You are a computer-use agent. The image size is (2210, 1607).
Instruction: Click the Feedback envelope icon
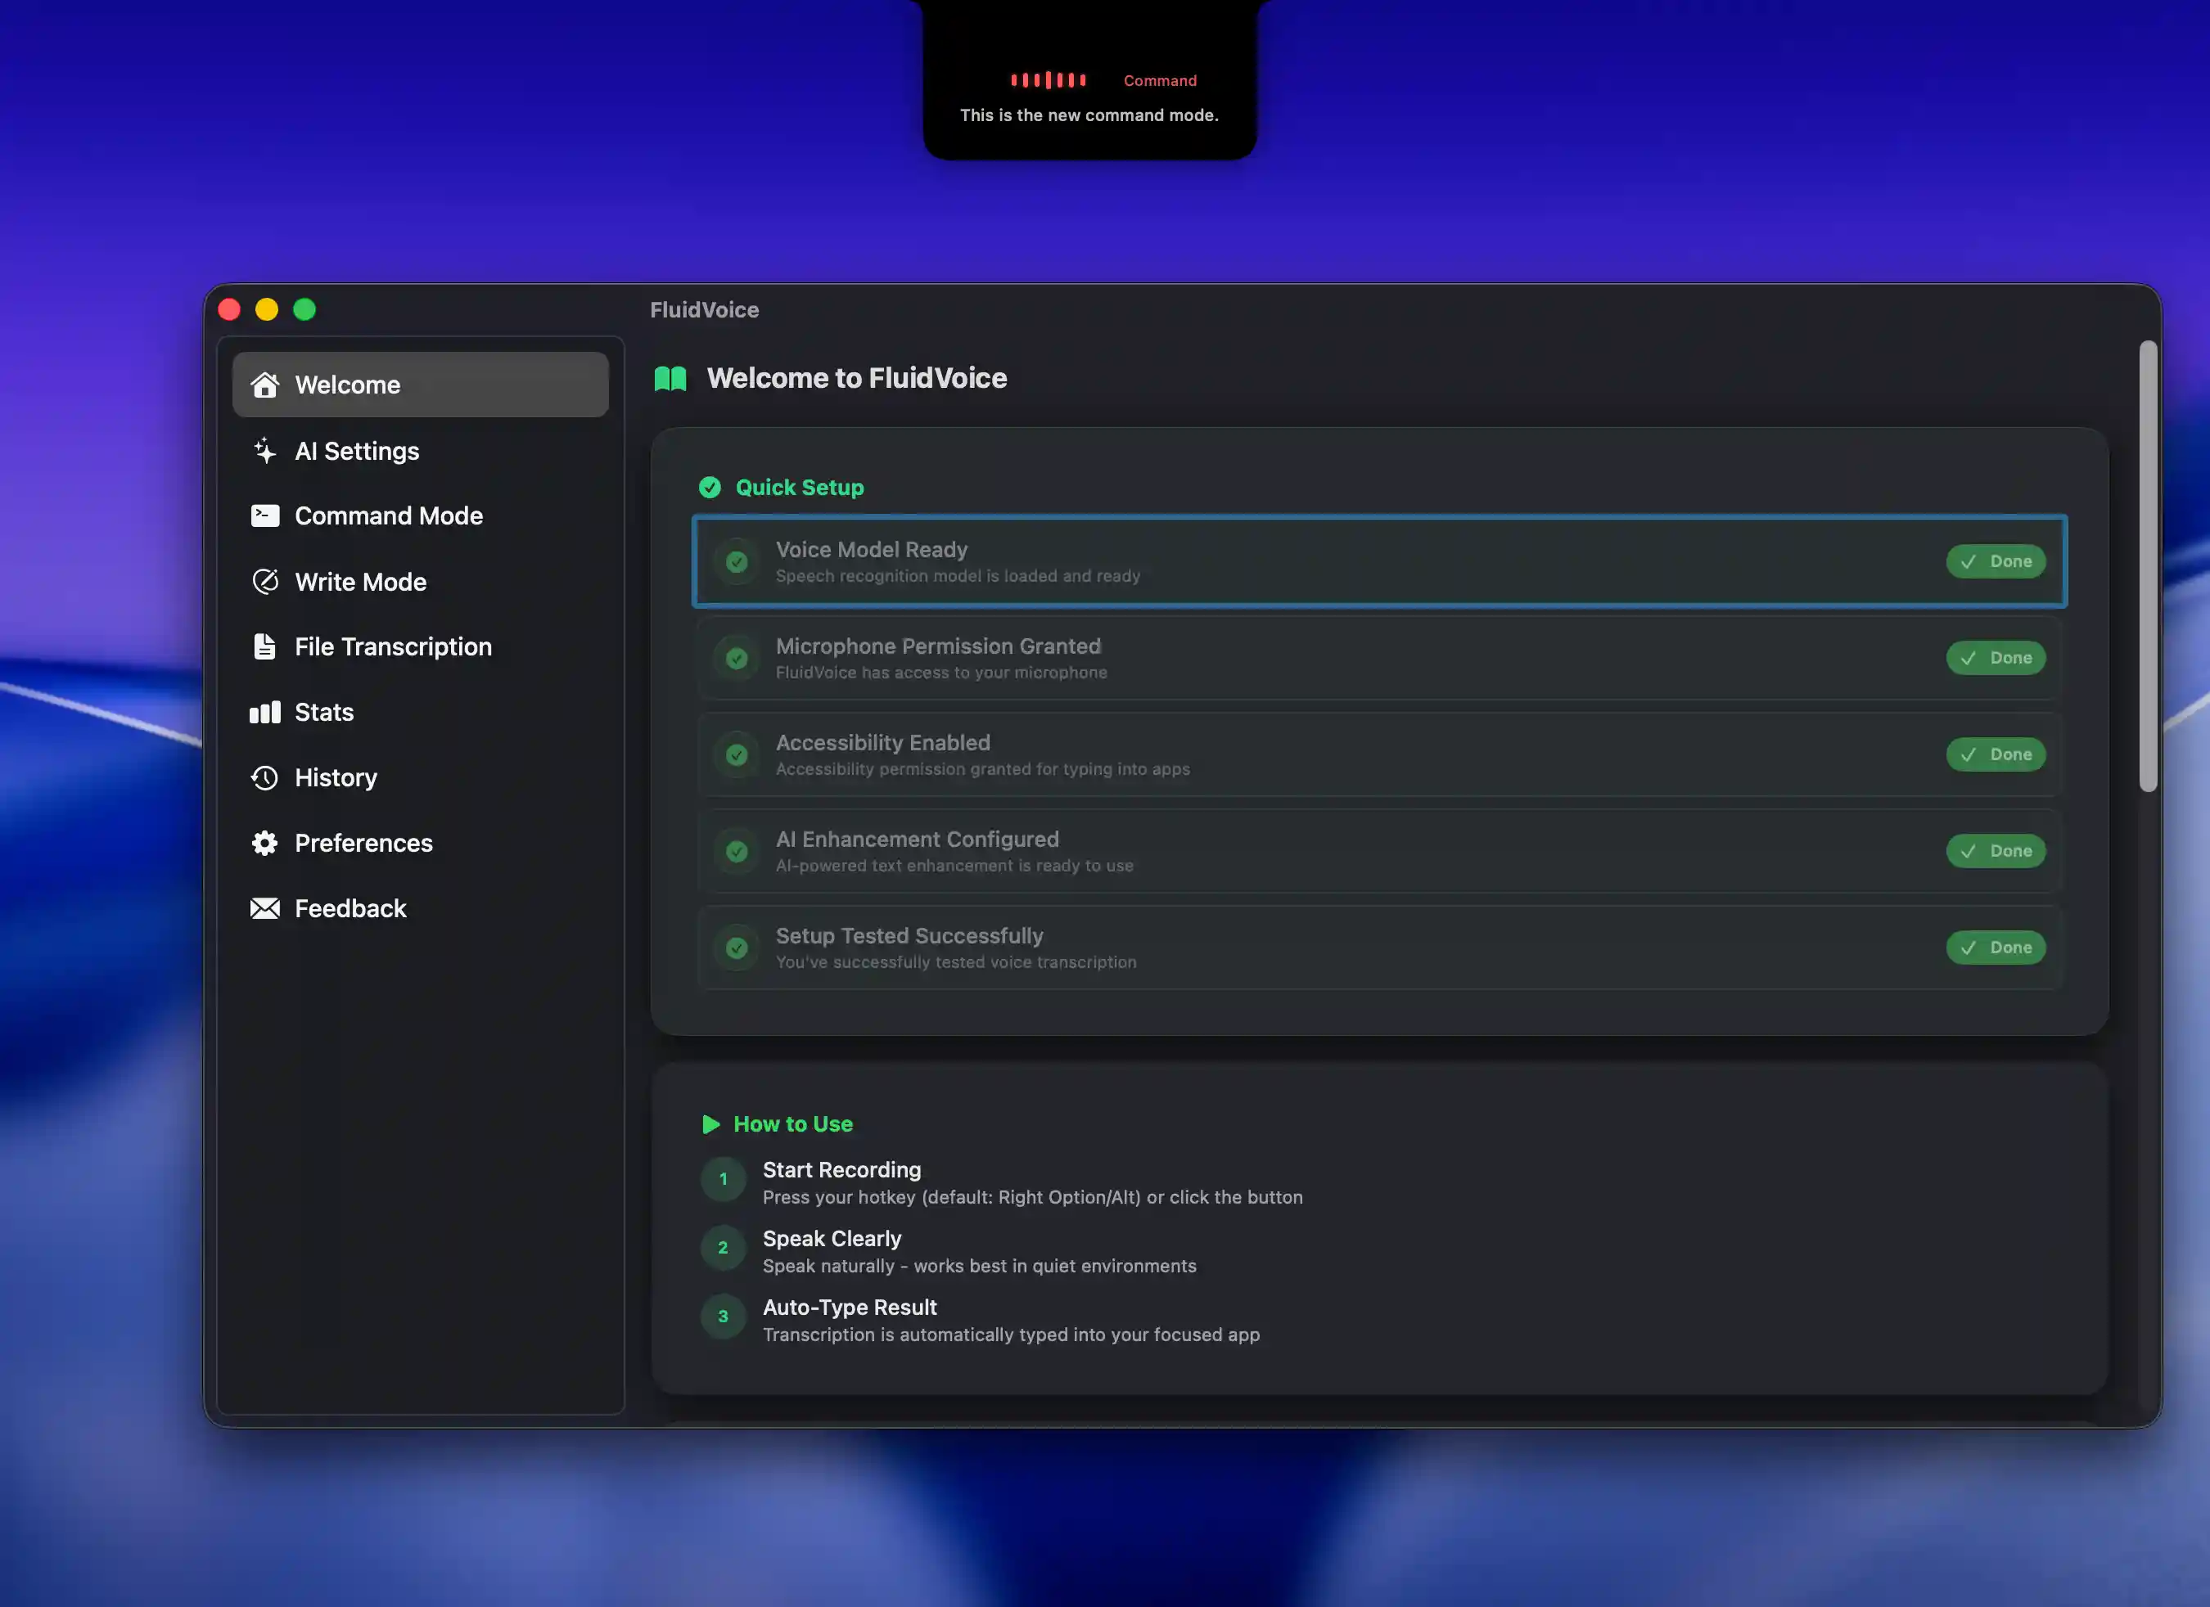pyautogui.click(x=265, y=907)
